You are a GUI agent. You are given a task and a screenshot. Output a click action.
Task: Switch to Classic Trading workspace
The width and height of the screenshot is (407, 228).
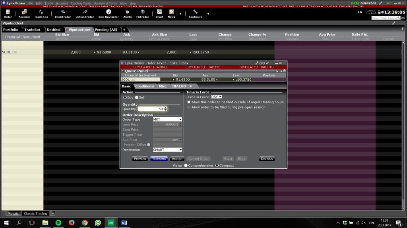click(35, 213)
